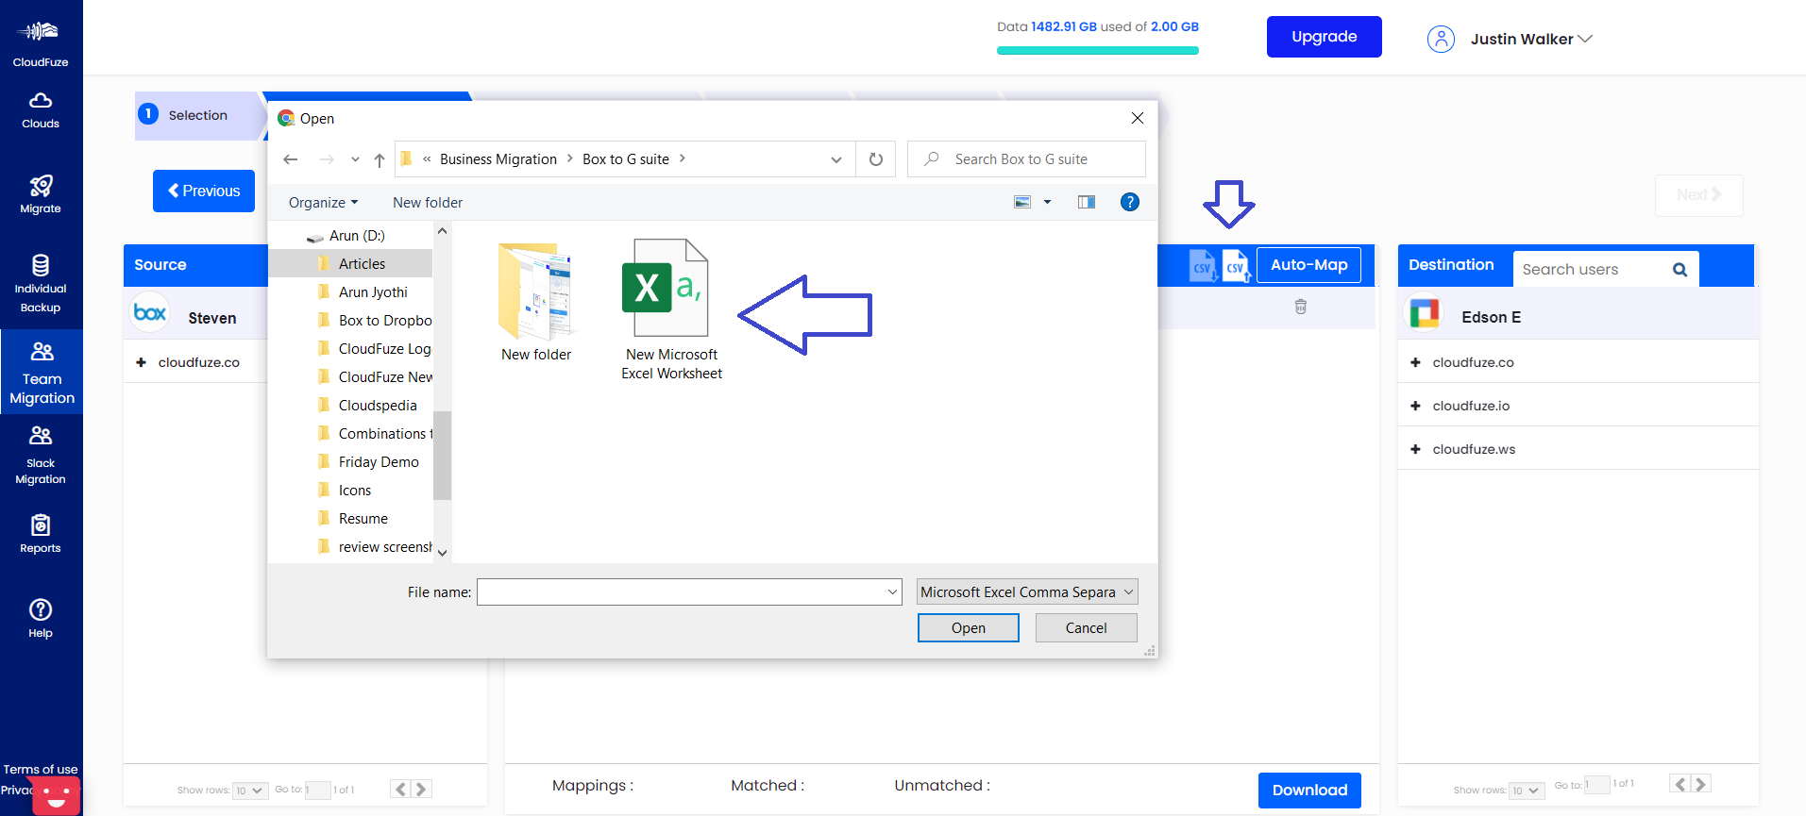
Task: Close the Open file dialog
Action: [x=1138, y=118]
